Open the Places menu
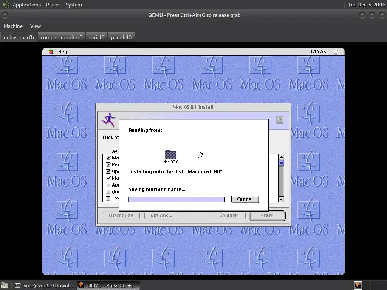 [x=53, y=5]
